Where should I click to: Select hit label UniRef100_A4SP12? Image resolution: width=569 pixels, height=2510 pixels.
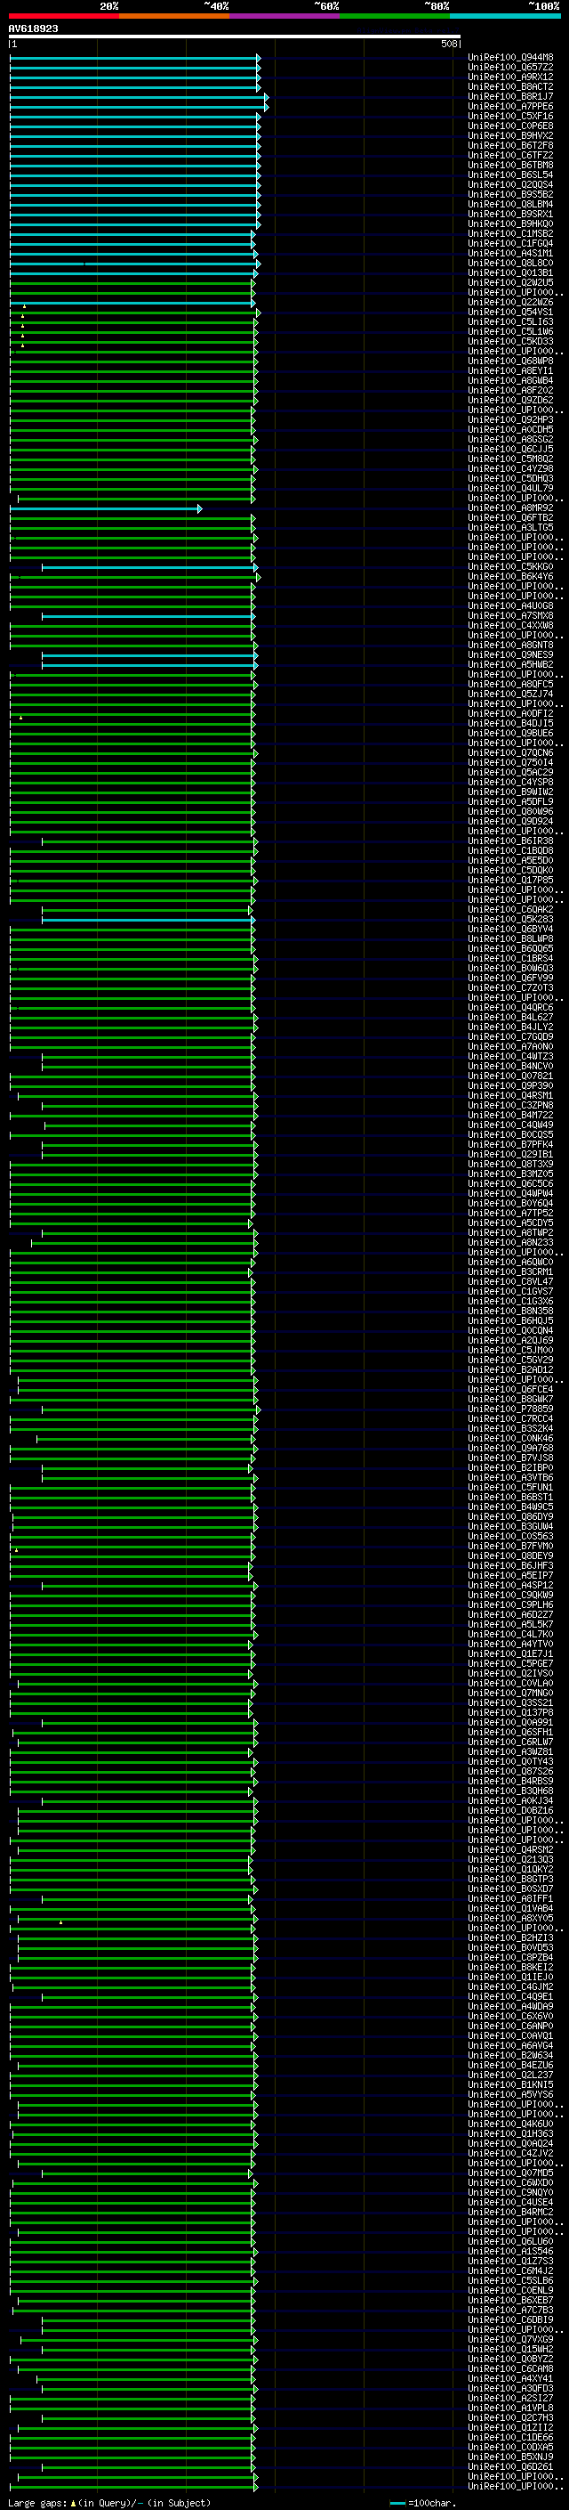coord(510,1585)
